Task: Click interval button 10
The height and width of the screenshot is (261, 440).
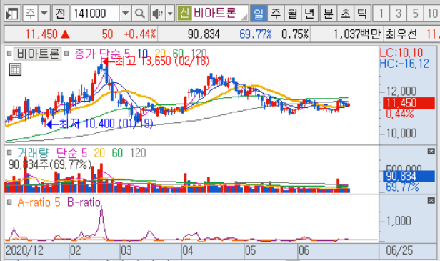Action: click(432, 13)
